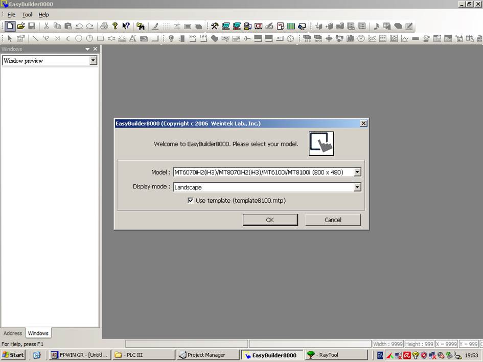Select the Compile icon in the toolbar
The width and height of the screenshot is (483, 362).
click(214, 26)
